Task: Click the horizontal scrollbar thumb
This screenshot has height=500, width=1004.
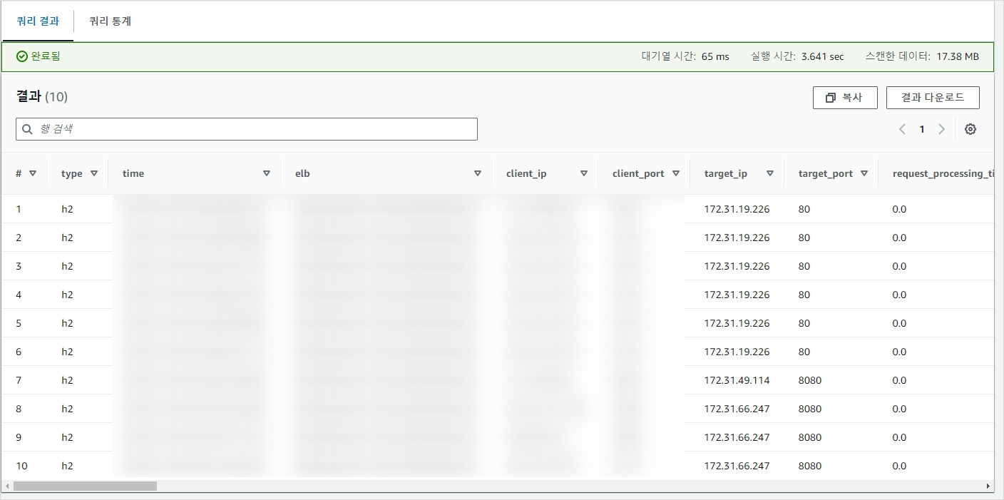Action: [84, 486]
